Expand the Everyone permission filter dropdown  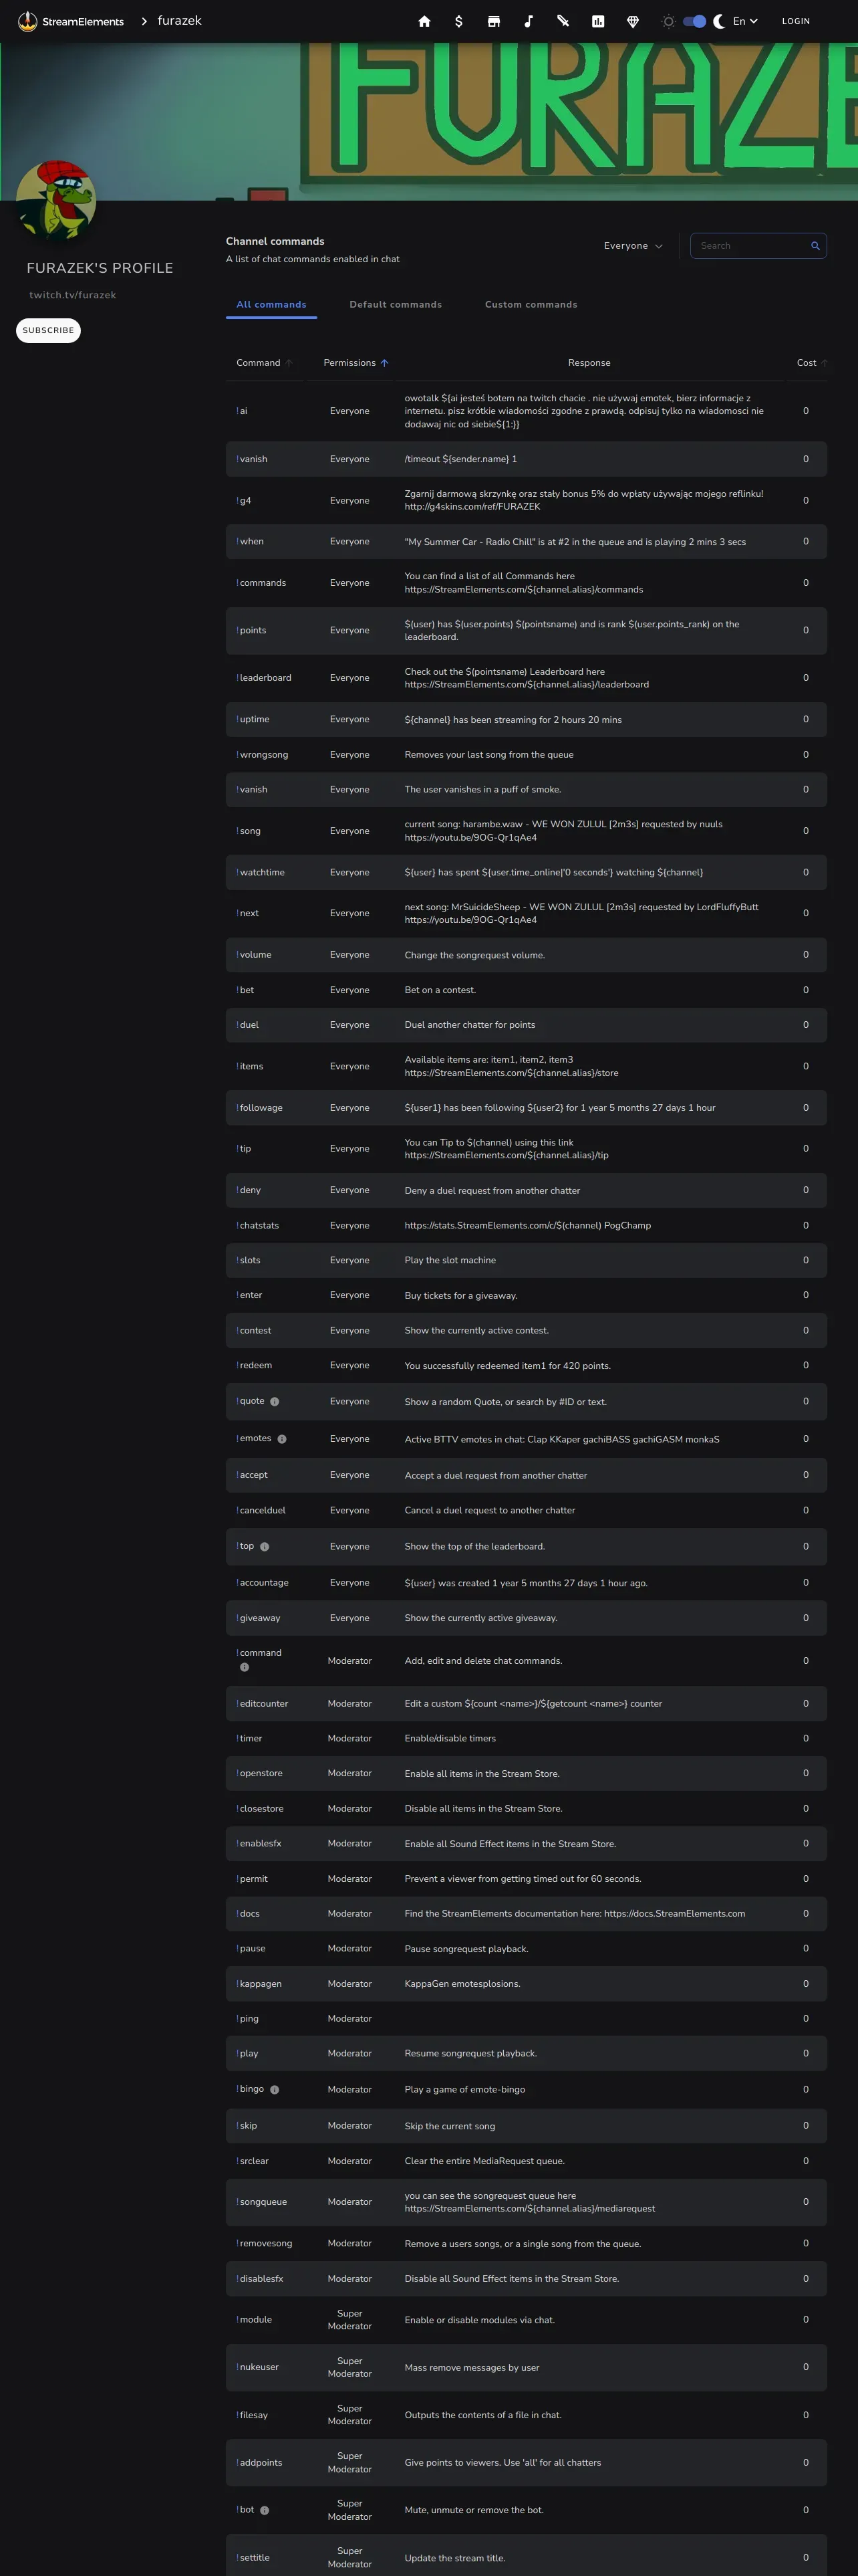point(633,246)
